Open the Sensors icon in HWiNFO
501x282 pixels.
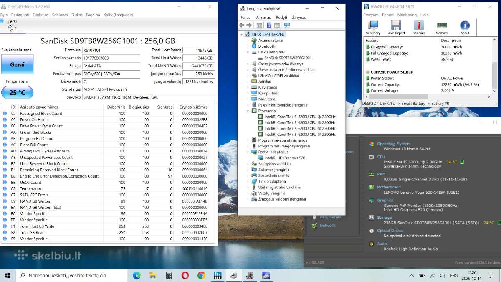pyautogui.click(x=419, y=28)
